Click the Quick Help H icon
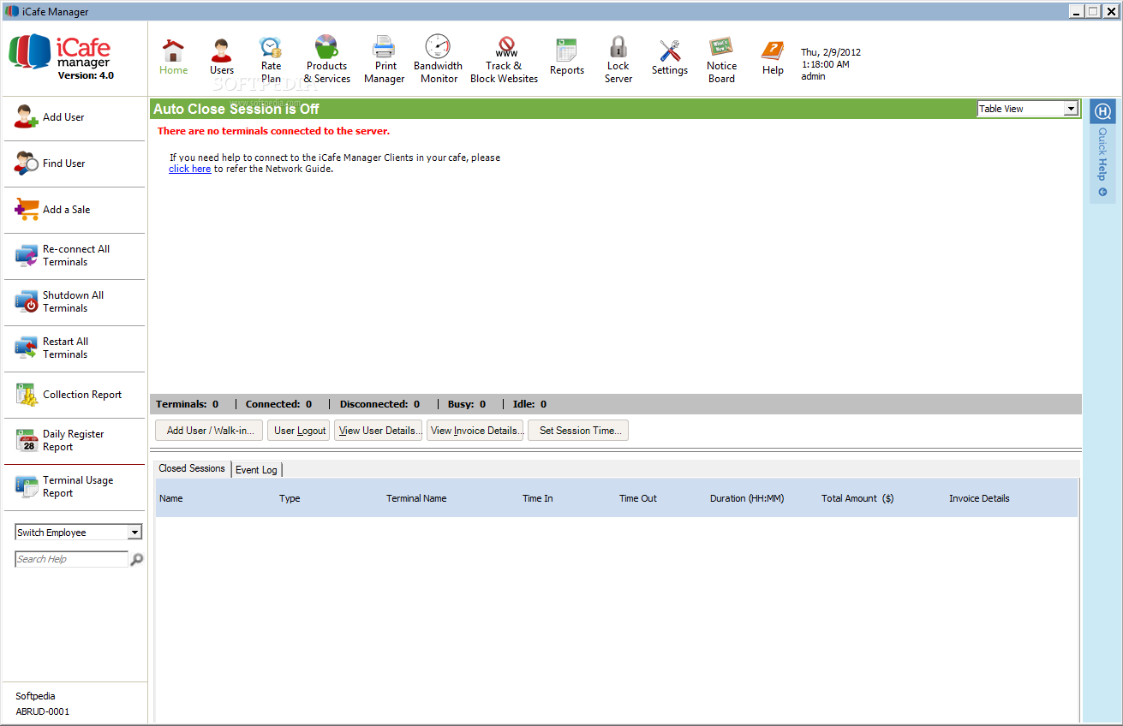1123x726 pixels. 1103,111
